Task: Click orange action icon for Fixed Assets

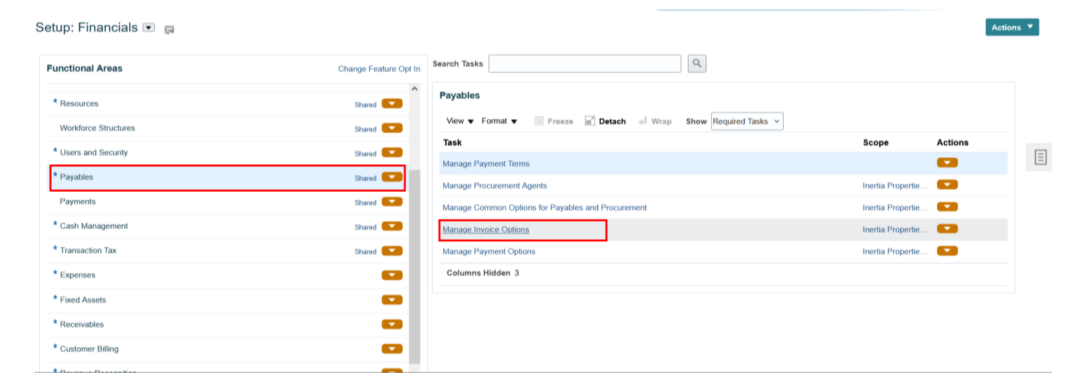Action: click(391, 300)
